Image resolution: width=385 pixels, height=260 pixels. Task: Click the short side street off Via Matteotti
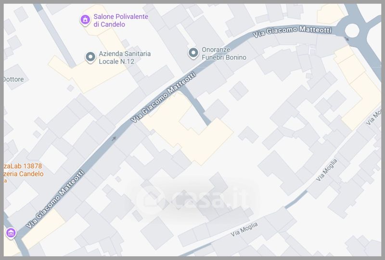tap(196, 106)
